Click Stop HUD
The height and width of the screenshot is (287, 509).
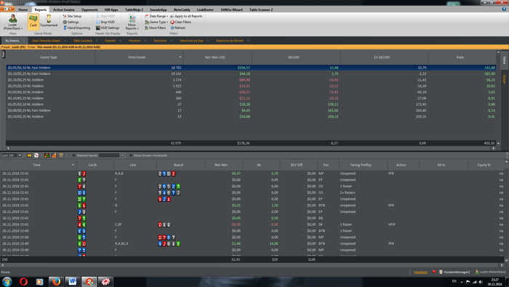[x=105, y=22]
